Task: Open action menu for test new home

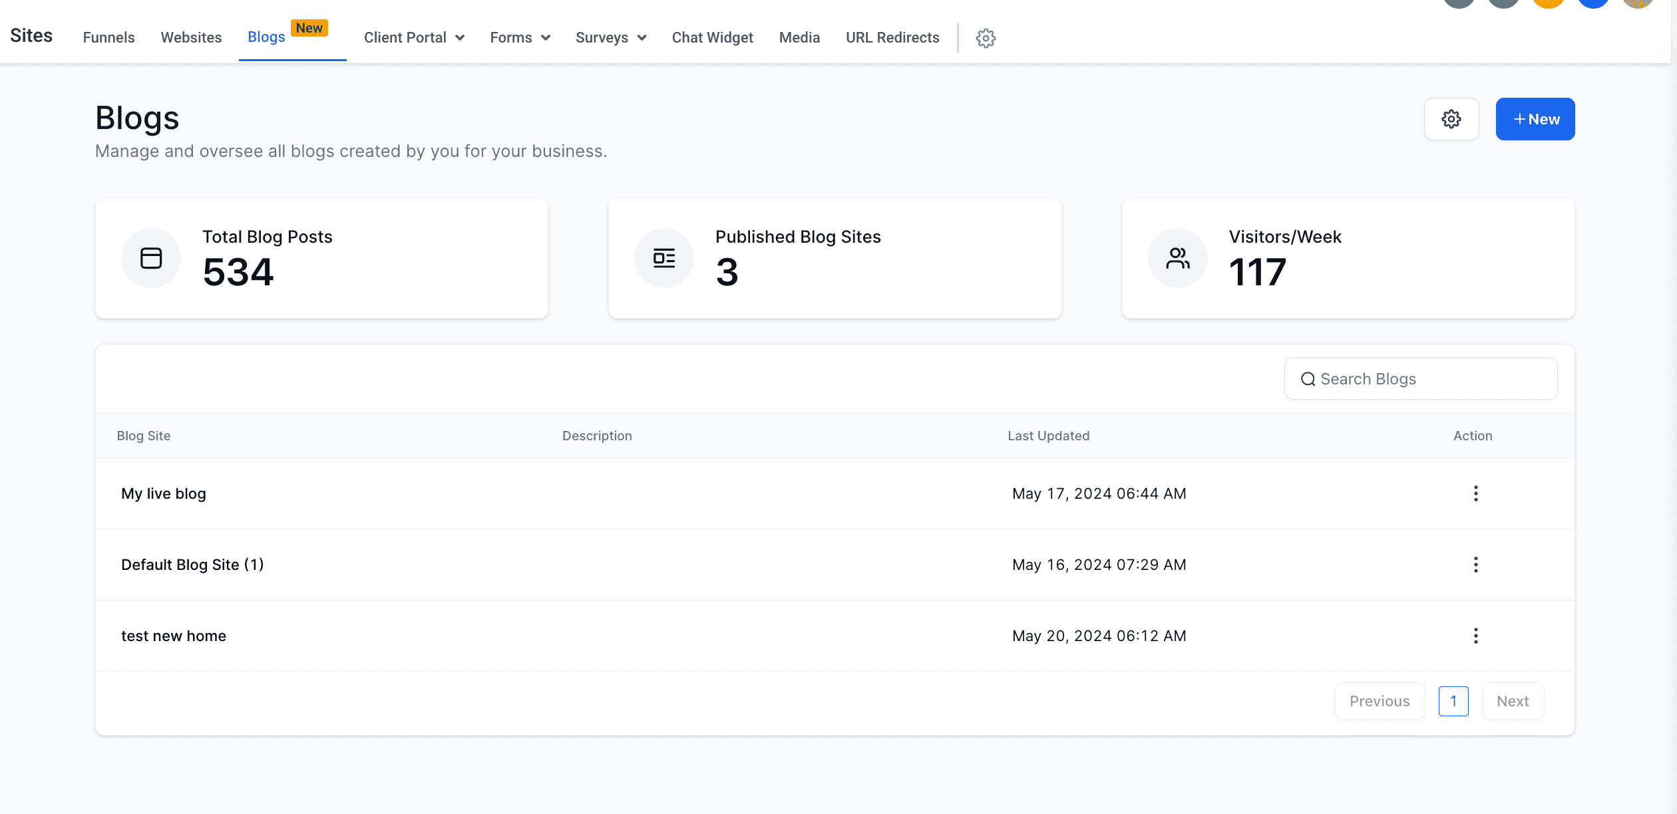Action: coord(1475,636)
